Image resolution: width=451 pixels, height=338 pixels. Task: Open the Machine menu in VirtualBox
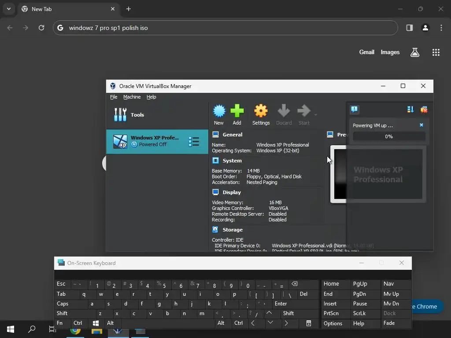coord(132,97)
